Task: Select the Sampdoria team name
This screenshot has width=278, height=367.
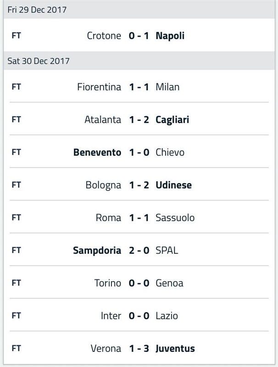Action: point(97,250)
